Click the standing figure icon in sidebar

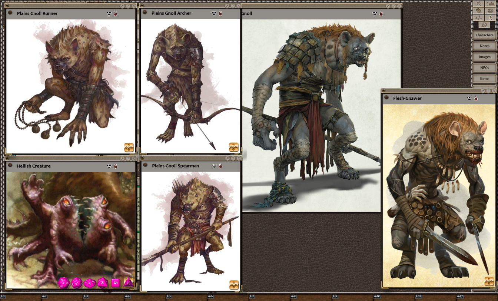coord(490,18)
